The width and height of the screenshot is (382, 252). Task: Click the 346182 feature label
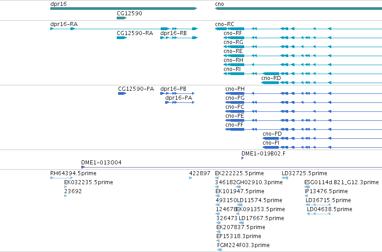226,182
